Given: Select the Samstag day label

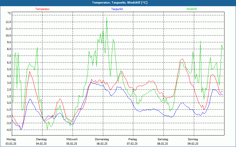Looking at the screenshot, I should coord(163,139).
